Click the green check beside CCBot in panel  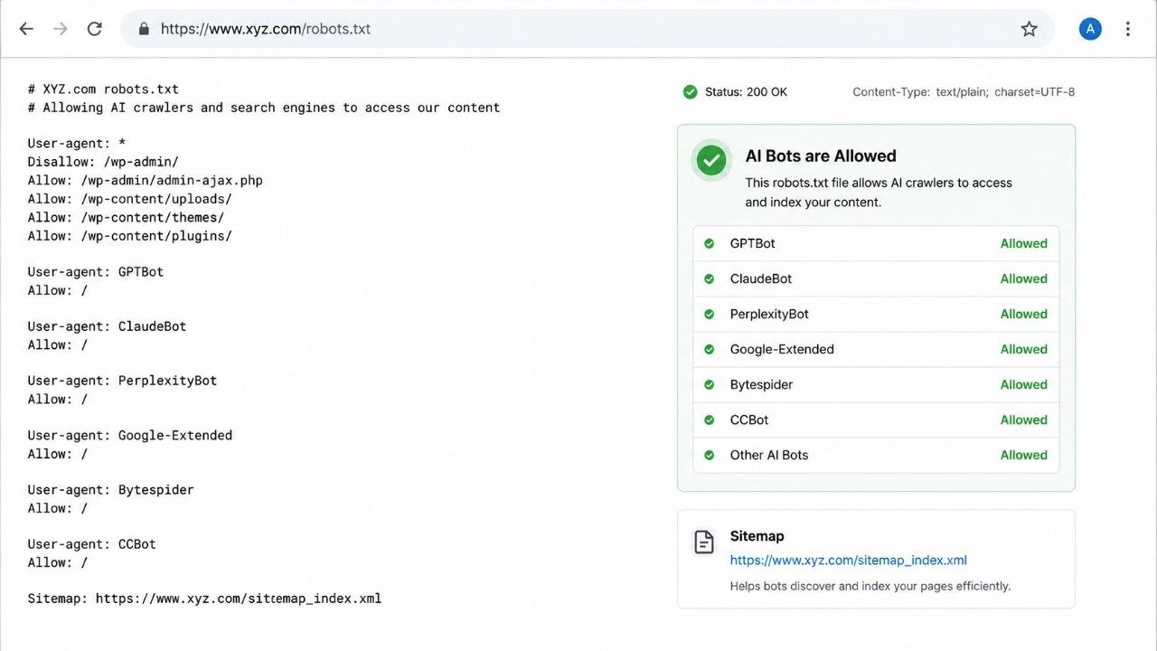click(x=710, y=420)
